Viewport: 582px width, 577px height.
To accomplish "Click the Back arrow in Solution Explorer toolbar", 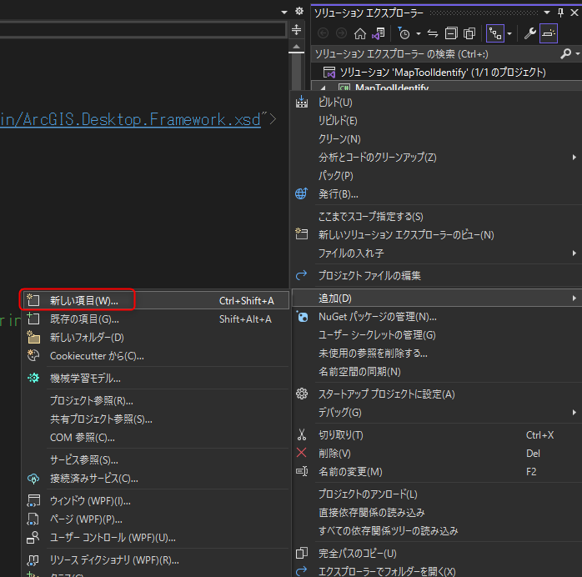I will tap(324, 33).
